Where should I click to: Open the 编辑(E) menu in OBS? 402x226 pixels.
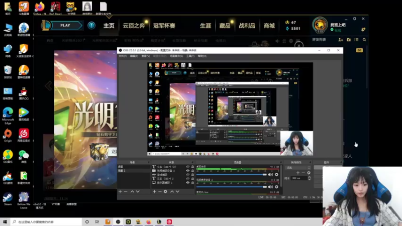[134, 56]
